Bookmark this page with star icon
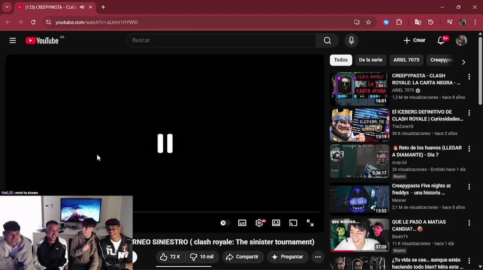Image resolution: width=483 pixels, height=270 pixels. (368, 22)
